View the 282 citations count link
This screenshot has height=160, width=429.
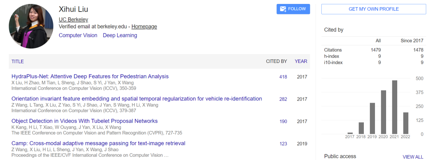(283, 99)
